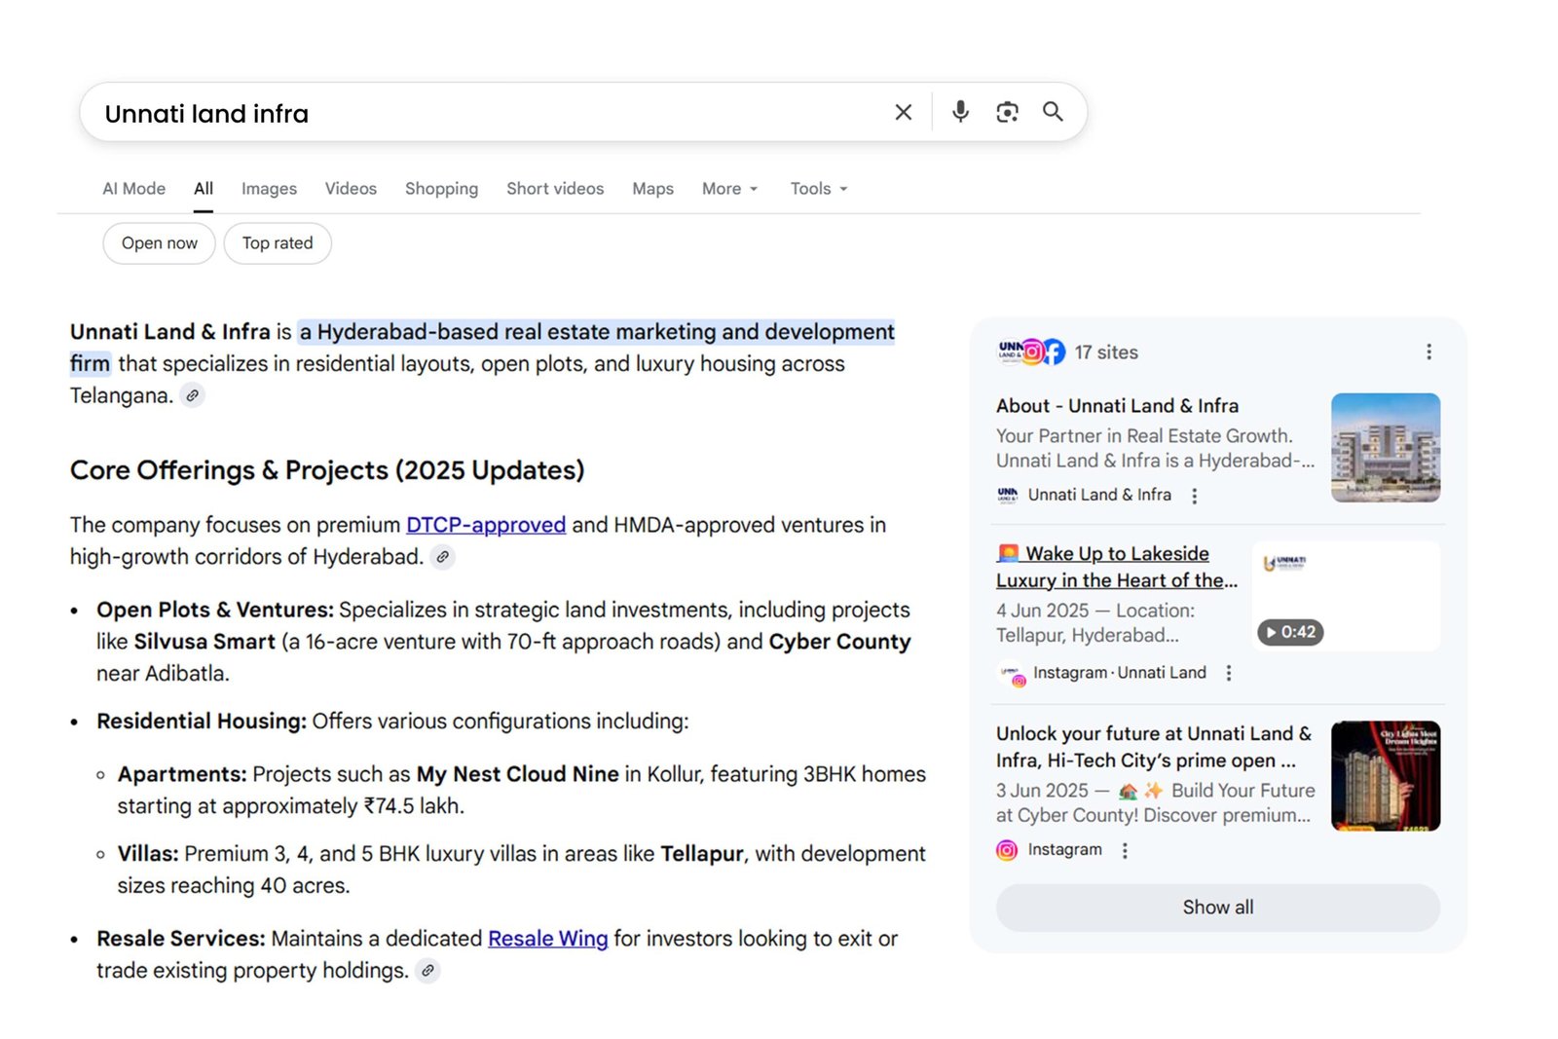Switch to the Images tab
This screenshot has width=1558, height=1039.
pyautogui.click(x=269, y=188)
